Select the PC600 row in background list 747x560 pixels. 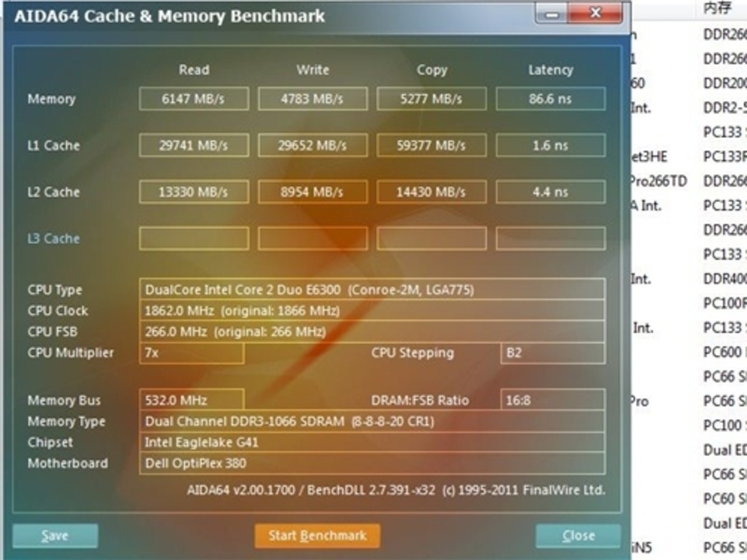coord(725,352)
